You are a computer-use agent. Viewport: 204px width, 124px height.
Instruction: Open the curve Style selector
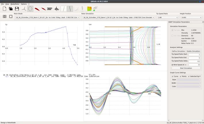point(188,80)
